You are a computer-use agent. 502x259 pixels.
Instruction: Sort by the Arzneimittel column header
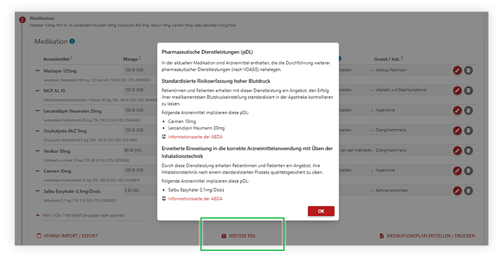(58, 59)
